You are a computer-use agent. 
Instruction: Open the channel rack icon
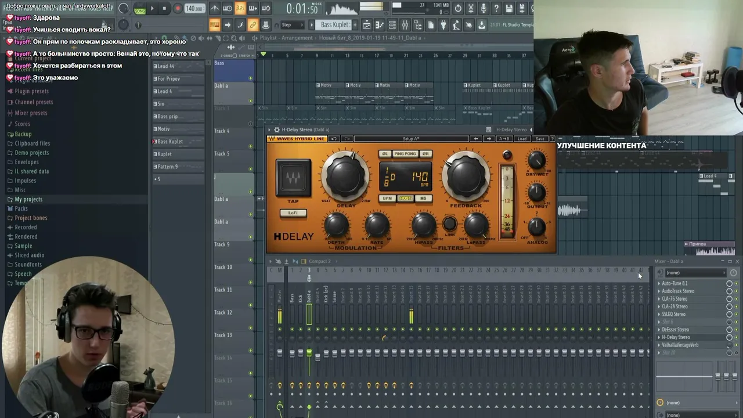[392, 25]
